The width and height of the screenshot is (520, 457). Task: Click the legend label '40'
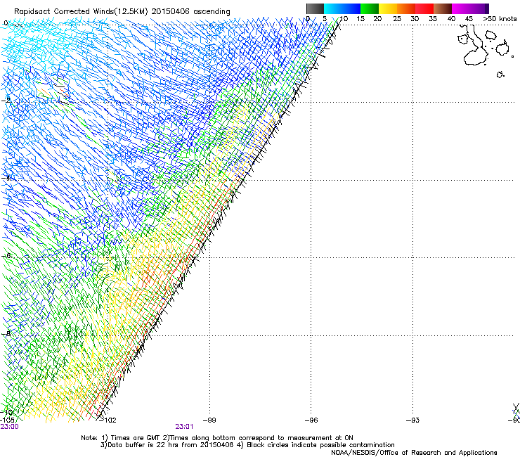point(451,19)
